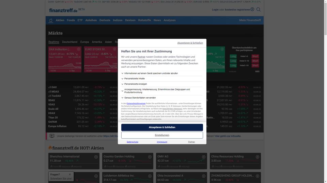Open Datenschutz link at dialog bottom
This screenshot has width=327, height=183.
point(133,142)
